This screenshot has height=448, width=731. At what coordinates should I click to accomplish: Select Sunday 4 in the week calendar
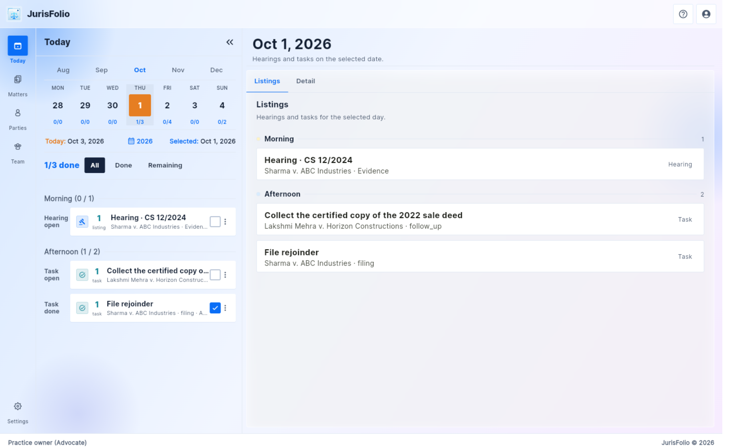pos(222,105)
